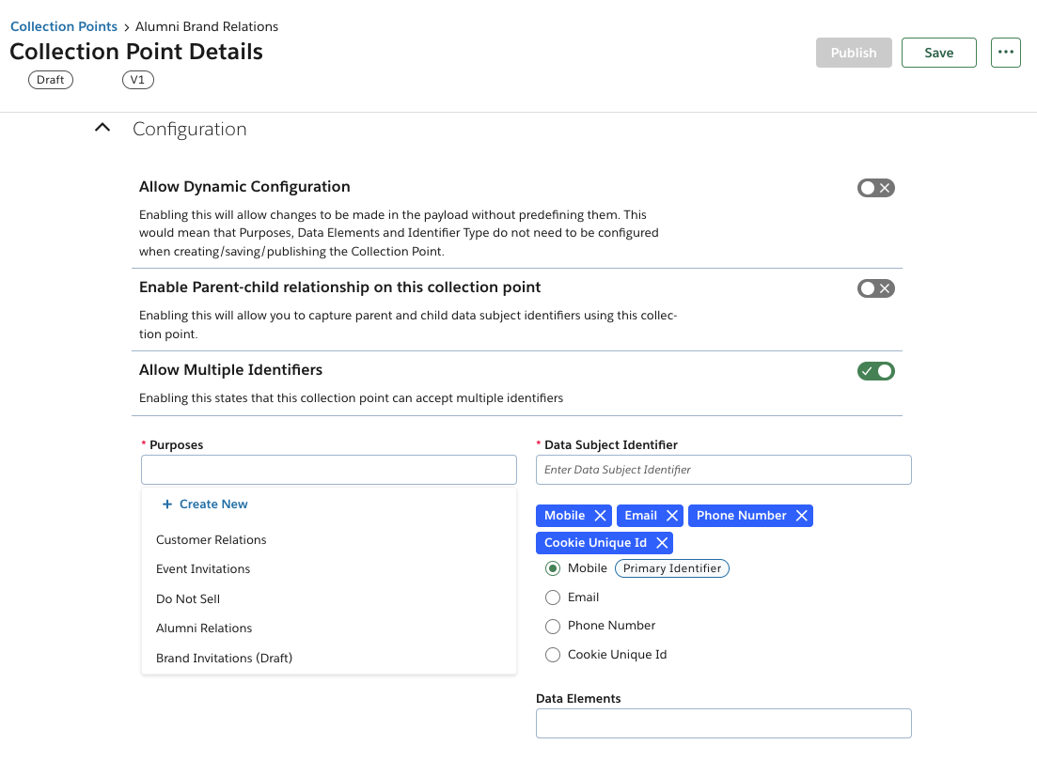Image resolution: width=1037 pixels, height=776 pixels.
Task: Click the Alumni Brand Relations breadcrumb text
Action: 206,26
